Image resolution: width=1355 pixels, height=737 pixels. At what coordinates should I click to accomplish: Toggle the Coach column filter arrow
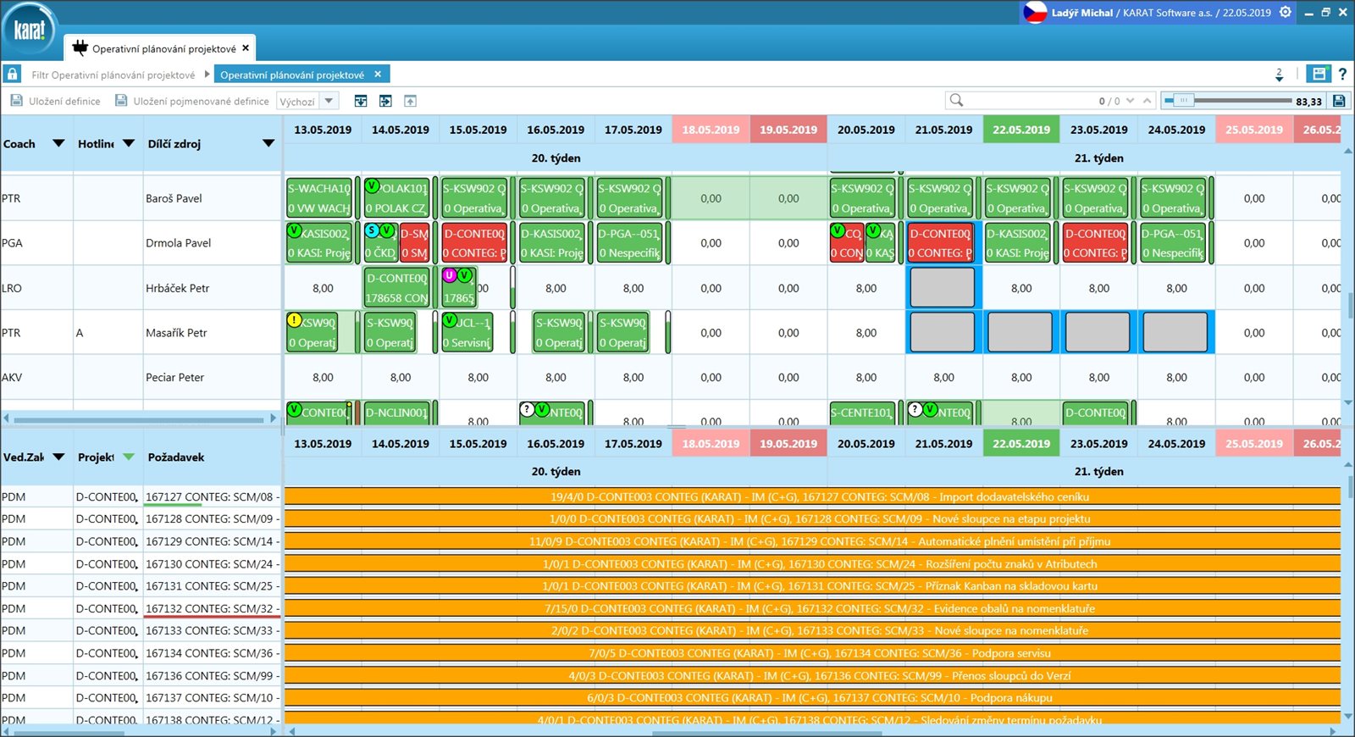58,143
